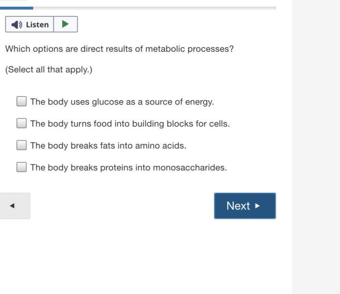Image resolution: width=340 pixels, height=294 pixels.
Task: Click the gray unfilled progress bar track
Action: click(154, 8)
